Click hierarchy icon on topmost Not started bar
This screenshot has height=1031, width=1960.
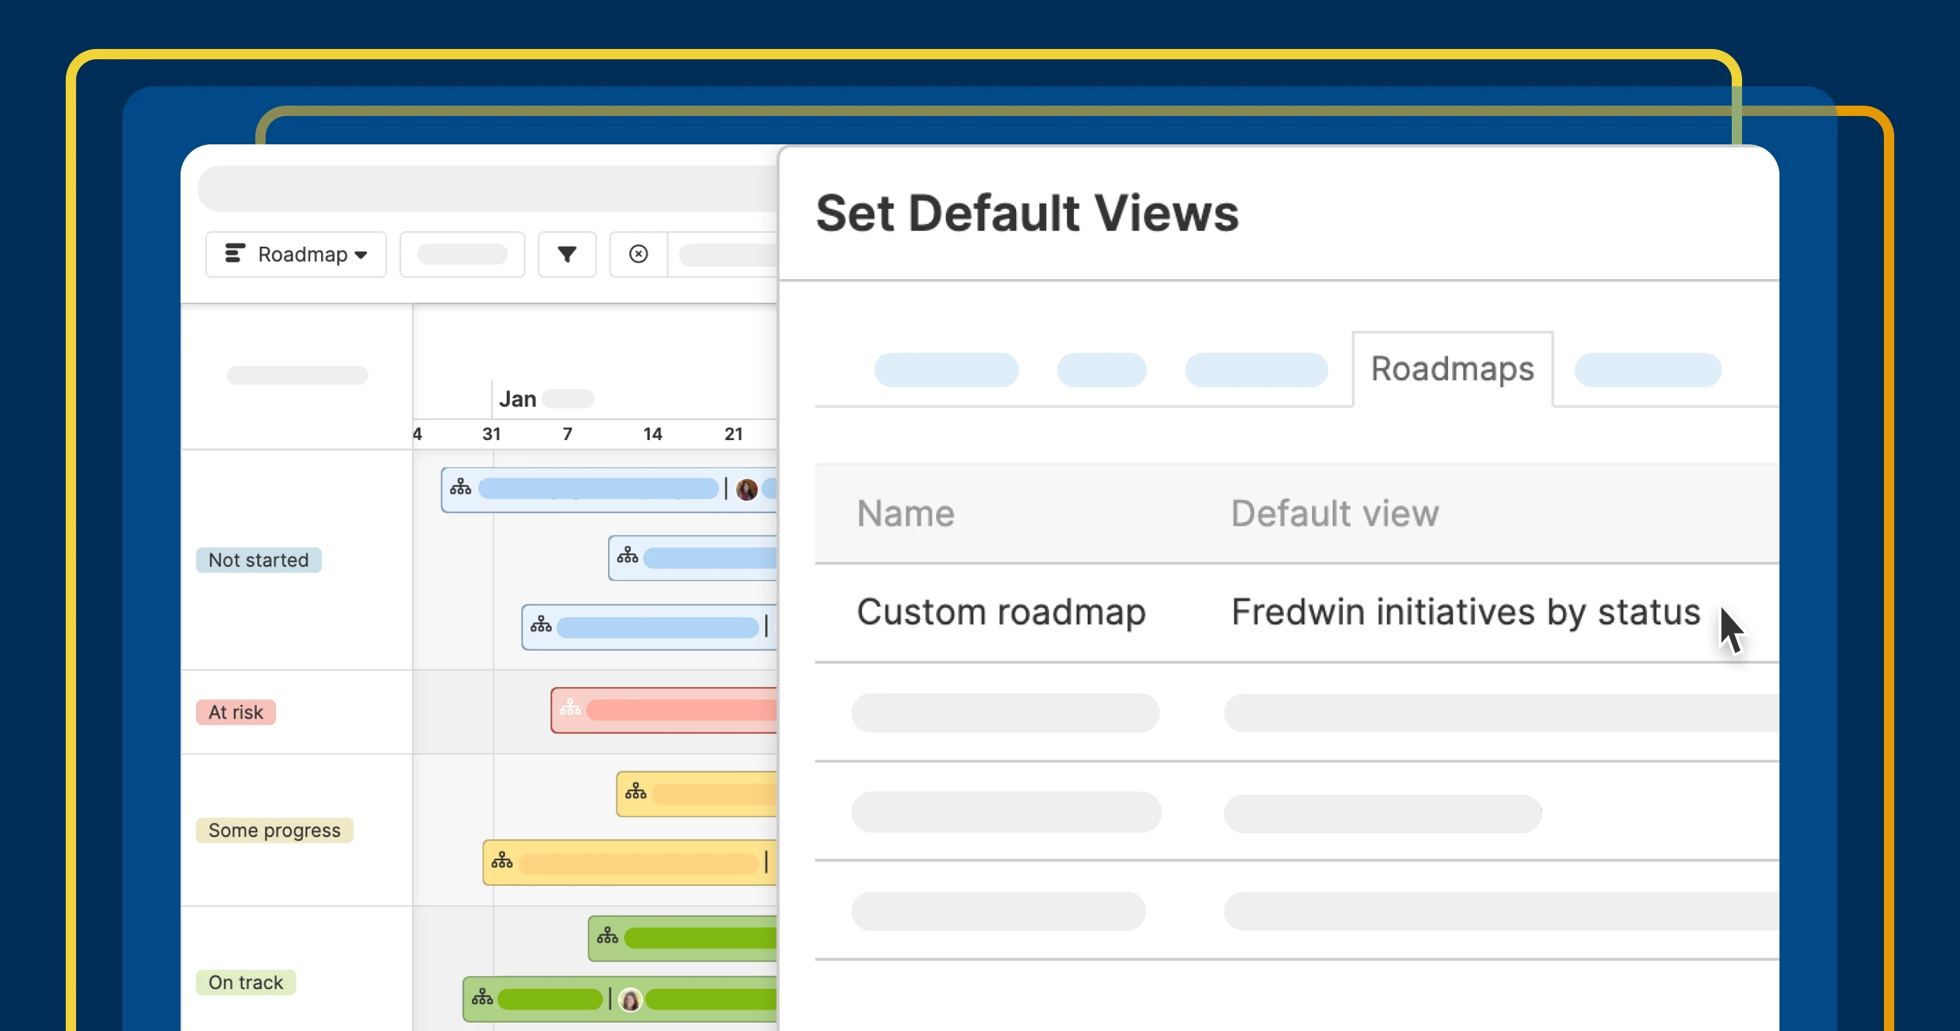[460, 487]
